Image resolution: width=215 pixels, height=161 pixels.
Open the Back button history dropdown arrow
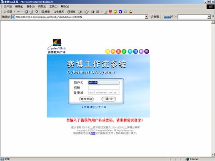(15, 12)
